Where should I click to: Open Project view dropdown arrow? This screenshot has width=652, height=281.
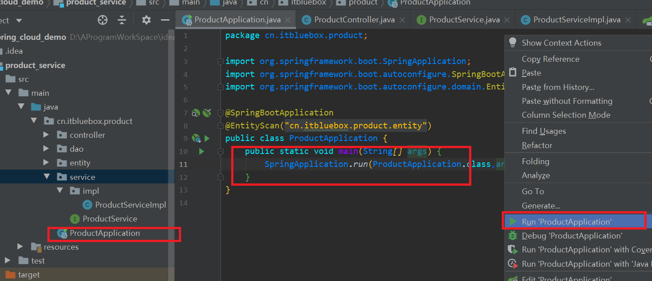point(19,21)
